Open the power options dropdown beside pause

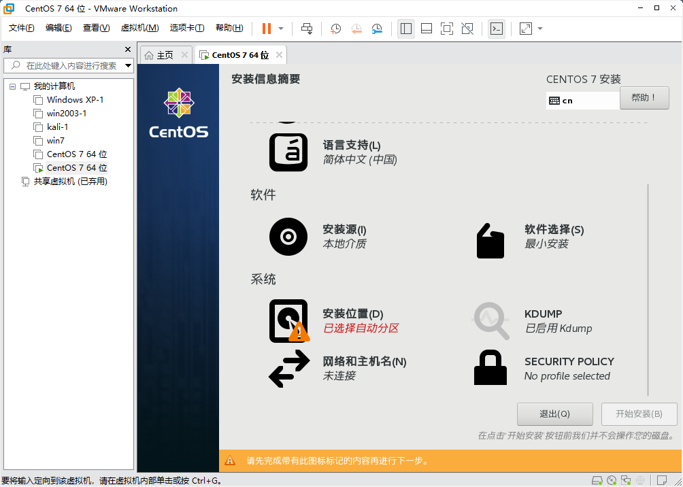click(x=281, y=29)
